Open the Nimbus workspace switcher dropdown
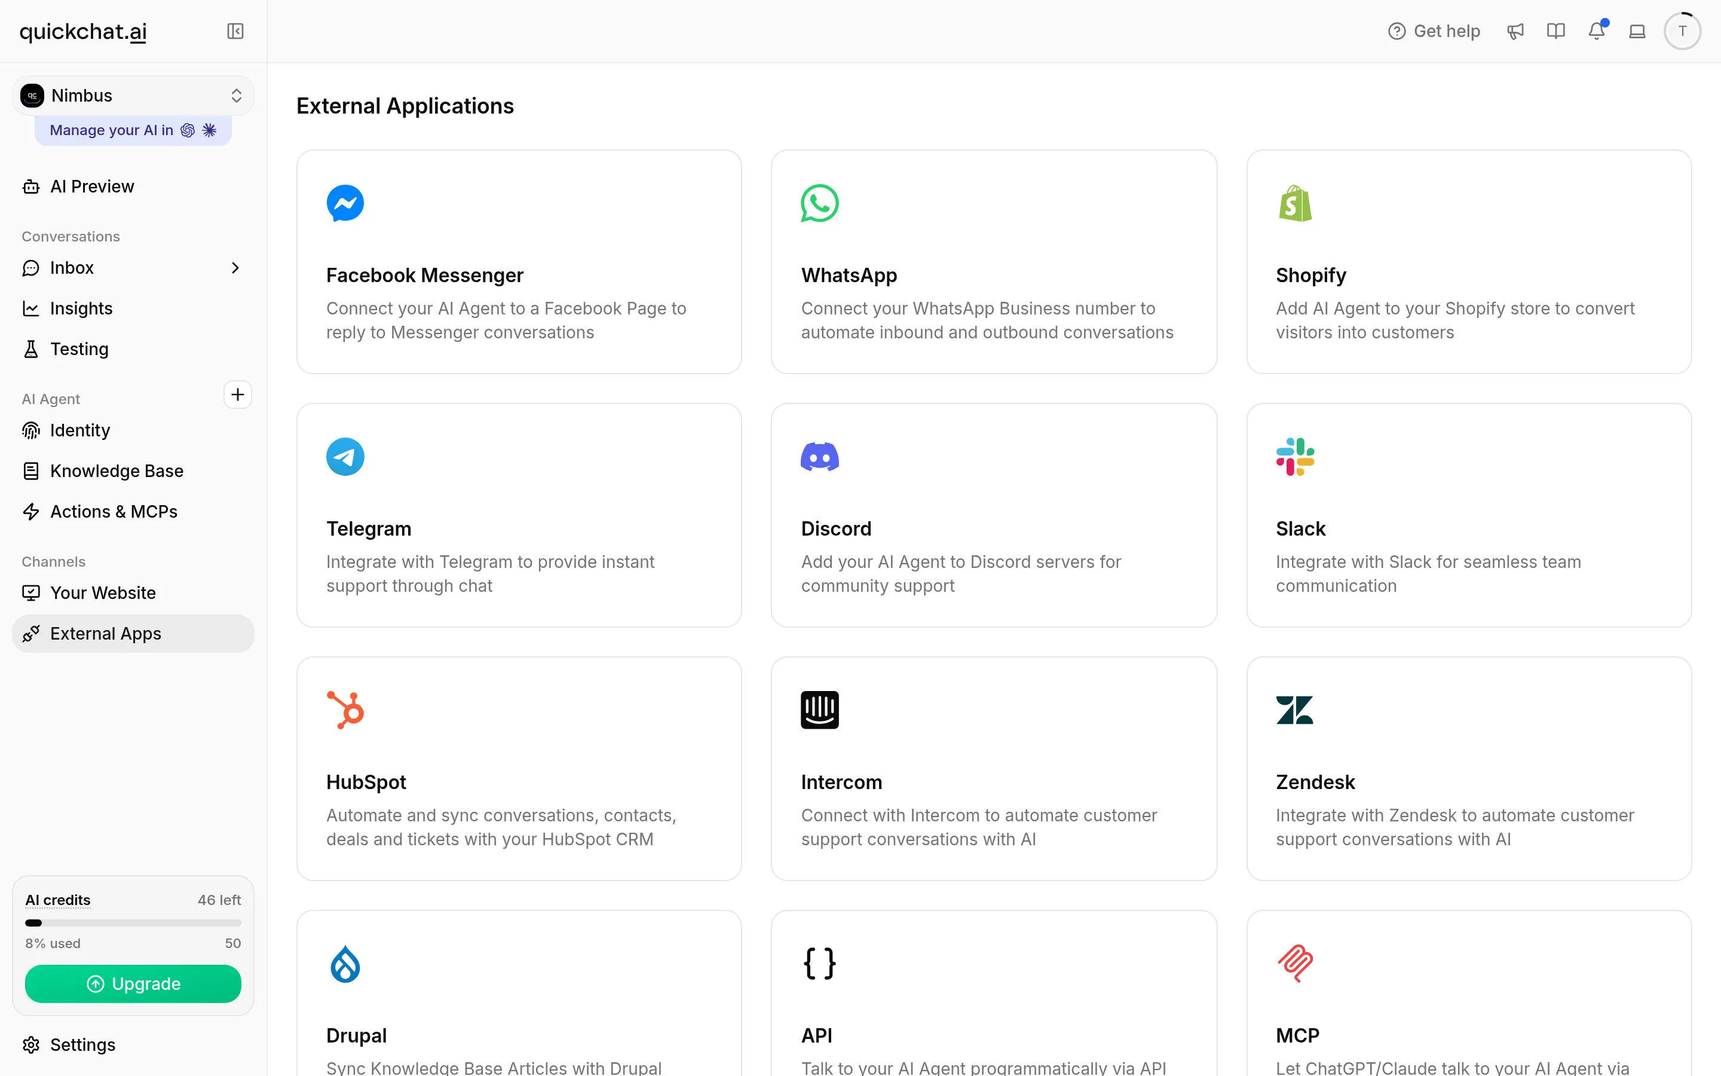This screenshot has height=1076, width=1721. click(x=133, y=96)
